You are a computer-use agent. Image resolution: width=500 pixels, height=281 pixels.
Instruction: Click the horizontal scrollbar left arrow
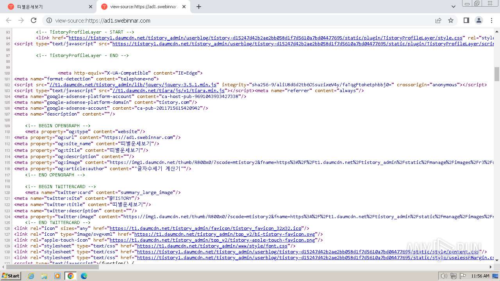pos(4,267)
